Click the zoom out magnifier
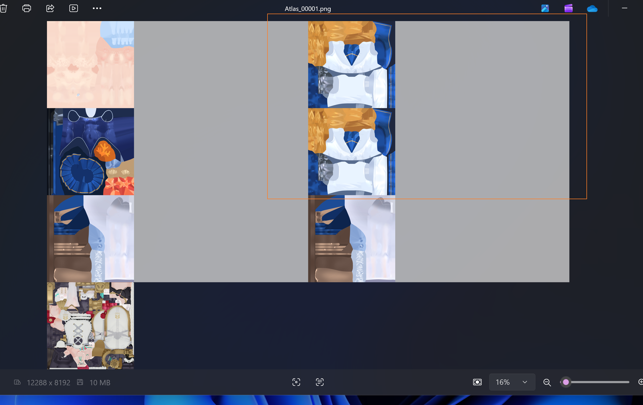The height and width of the screenshot is (405, 643). (547, 382)
